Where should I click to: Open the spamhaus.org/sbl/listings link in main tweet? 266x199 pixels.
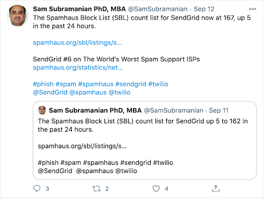click(x=77, y=42)
